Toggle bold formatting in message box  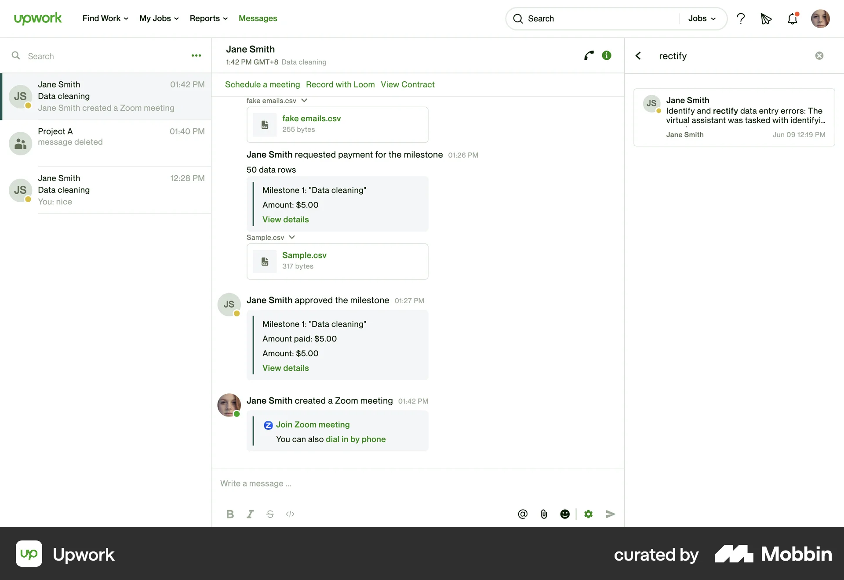click(x=230, y=514)
